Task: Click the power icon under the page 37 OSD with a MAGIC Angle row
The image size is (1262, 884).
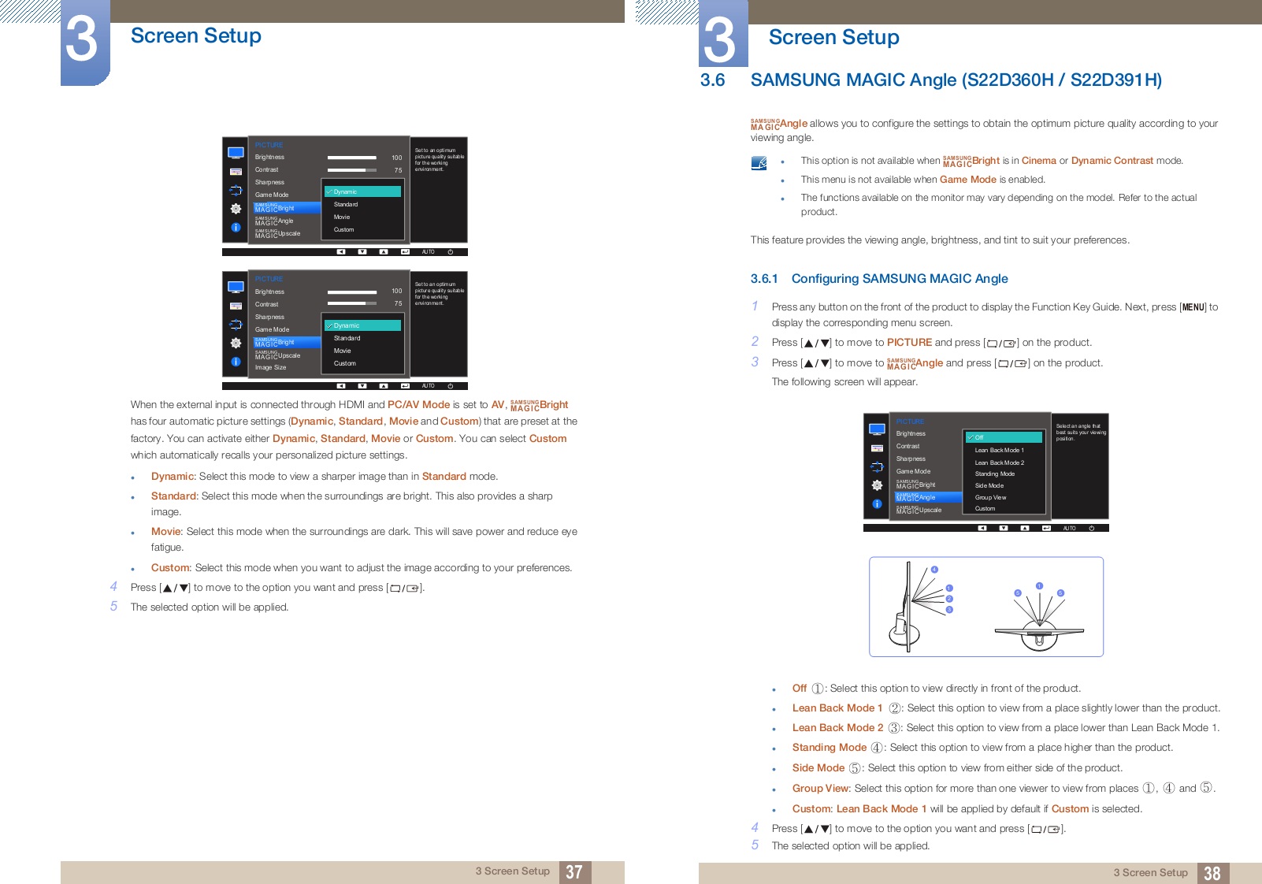Action: [x=451, y=252]
